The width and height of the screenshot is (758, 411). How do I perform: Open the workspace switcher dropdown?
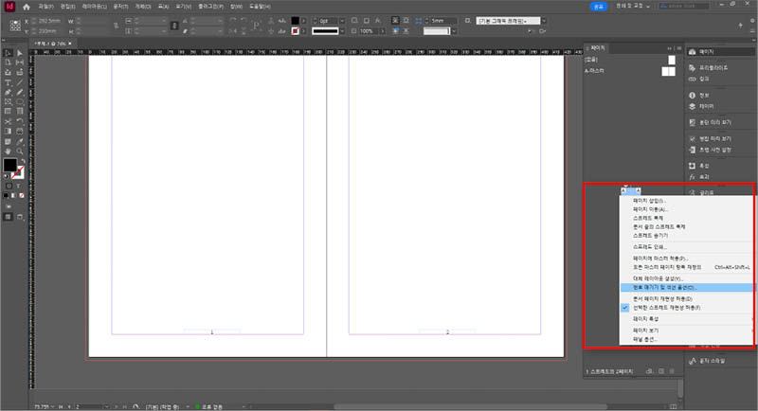coord(633,6)
